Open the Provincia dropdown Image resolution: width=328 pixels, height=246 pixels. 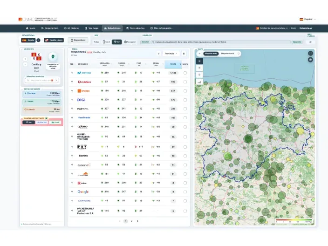coord(171,54)
